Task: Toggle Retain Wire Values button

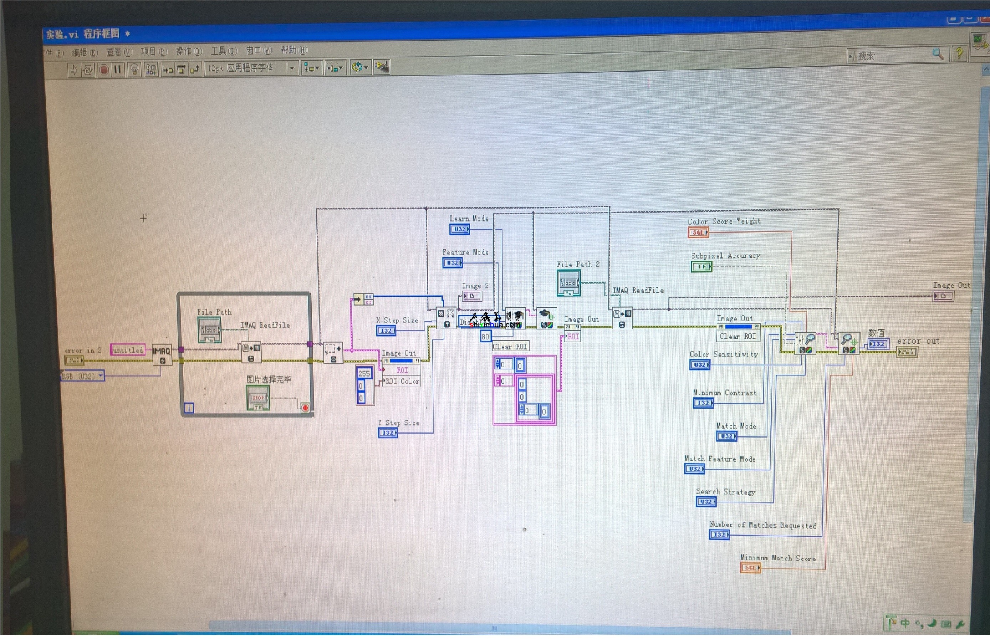Action: pos(151,69)
